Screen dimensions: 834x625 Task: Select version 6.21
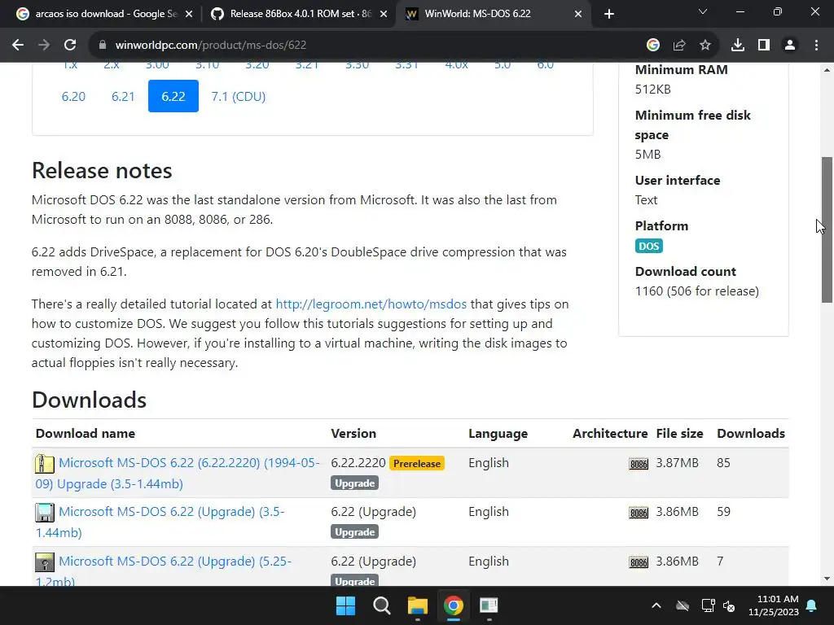pyautogui.click(x=123, y=96)
